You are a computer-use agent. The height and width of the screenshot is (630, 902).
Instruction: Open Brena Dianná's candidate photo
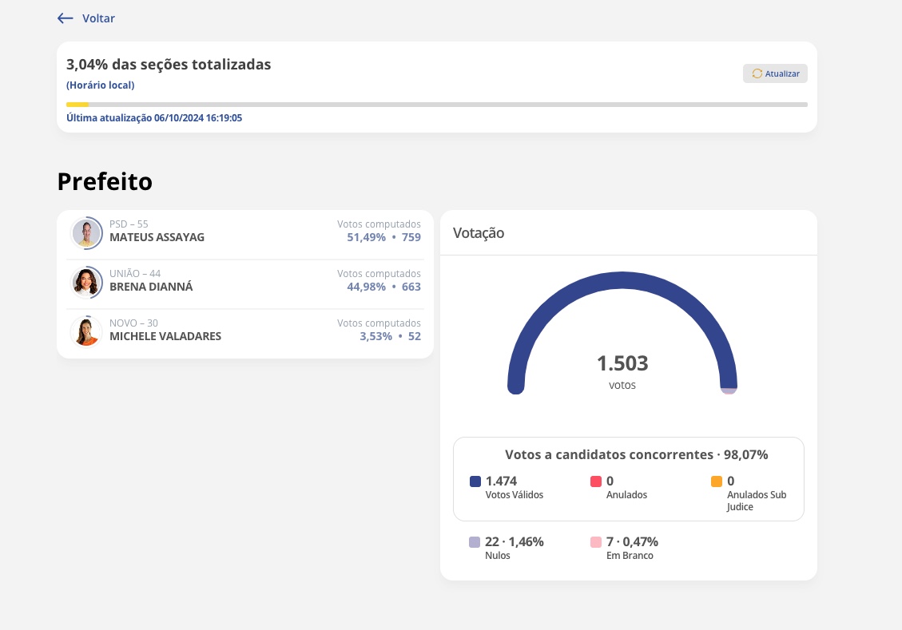[86, 283]
